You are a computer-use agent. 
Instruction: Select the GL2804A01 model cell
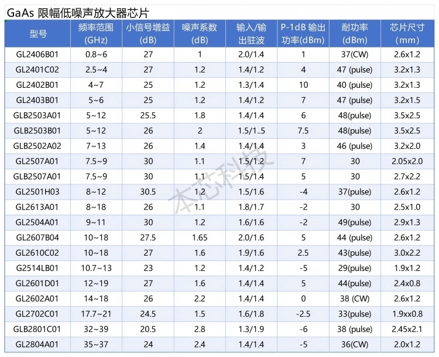(x=37, y=344)
